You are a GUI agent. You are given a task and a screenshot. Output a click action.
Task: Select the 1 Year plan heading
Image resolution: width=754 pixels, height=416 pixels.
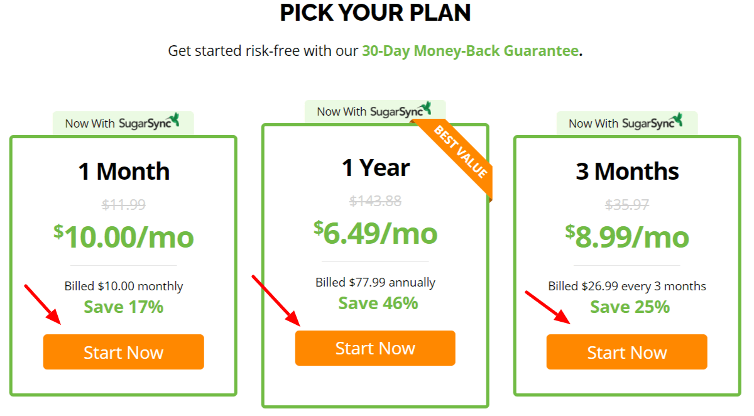pyautogui.click(x=376, y=167)
